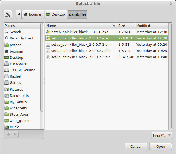Go to the booman home path button
The width and height of the screenshot is (176, 154).
33,14
